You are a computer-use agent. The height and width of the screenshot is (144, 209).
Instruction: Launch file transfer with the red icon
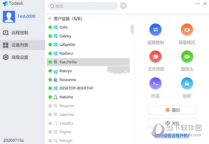click(x=155, y=56)
